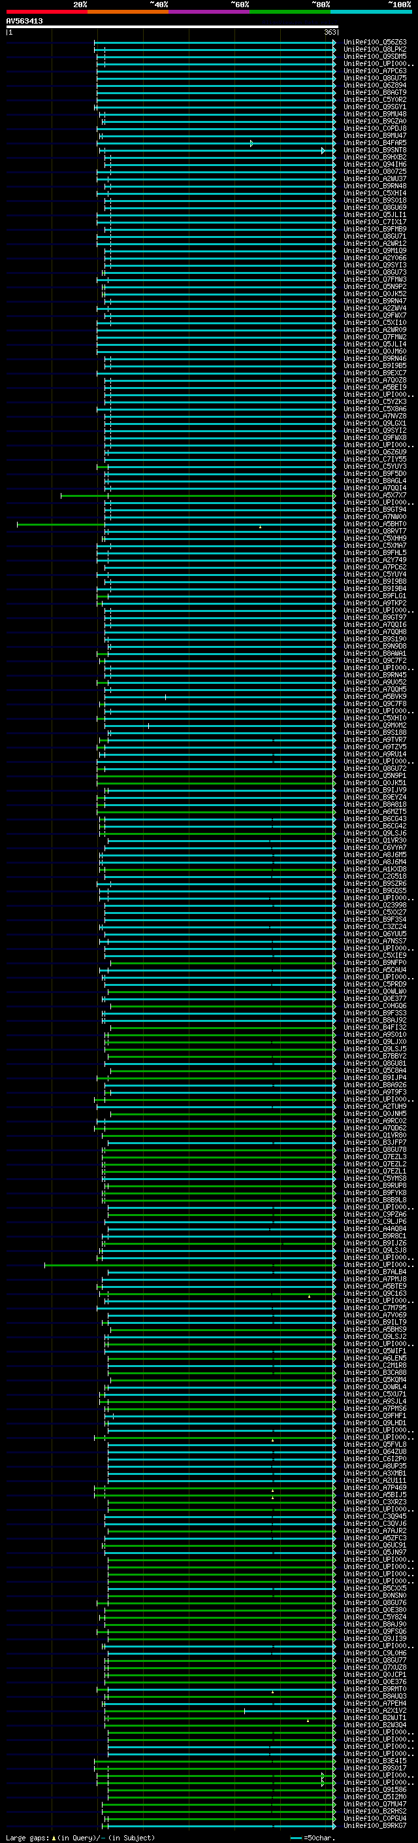Viewport: 418px width, 1843px height.
Task: Select the UniRef100_C5X8A6 label
Action: [x=375, y=409]
